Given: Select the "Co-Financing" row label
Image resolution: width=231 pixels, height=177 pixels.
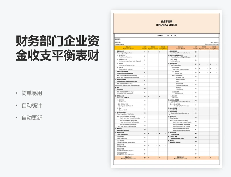Looking at the screenshot, I should tap(180, 90).
